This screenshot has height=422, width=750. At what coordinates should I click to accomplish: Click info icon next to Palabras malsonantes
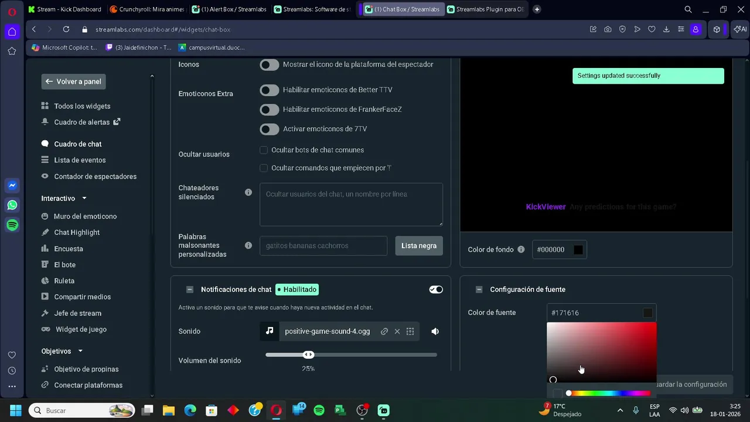coord(248,246)
